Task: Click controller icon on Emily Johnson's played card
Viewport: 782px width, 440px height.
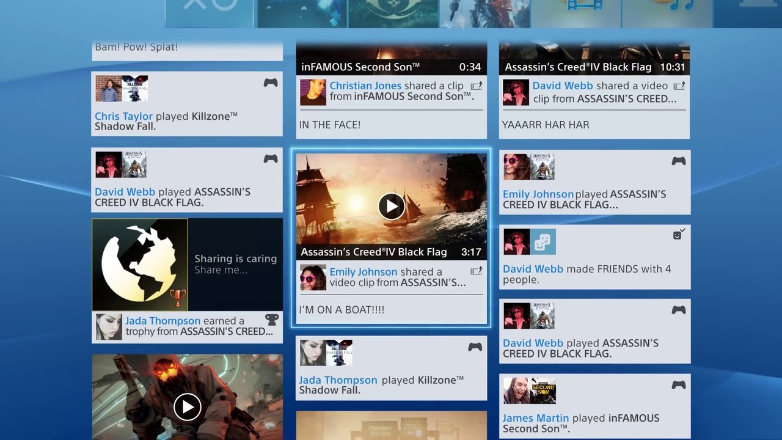Action: point(679,161)
